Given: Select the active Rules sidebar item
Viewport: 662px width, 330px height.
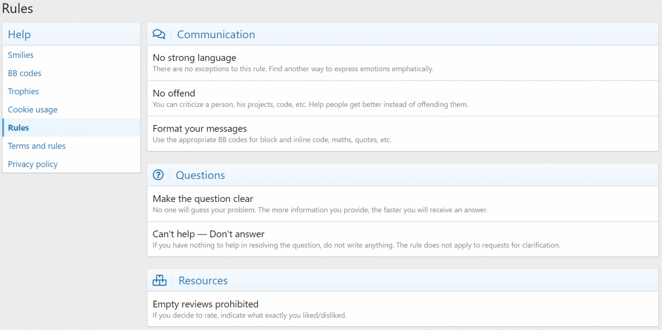Looking at the screenshot, I should click(x=19, y=128).
